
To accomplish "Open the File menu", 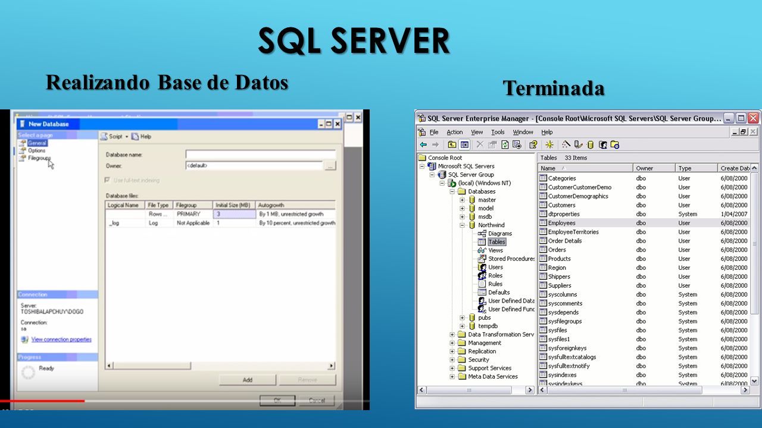I will [434, 132].
